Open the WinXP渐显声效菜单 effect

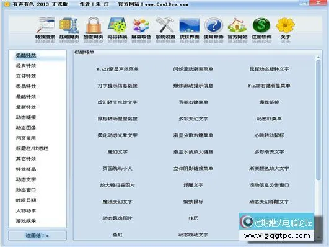117,69
